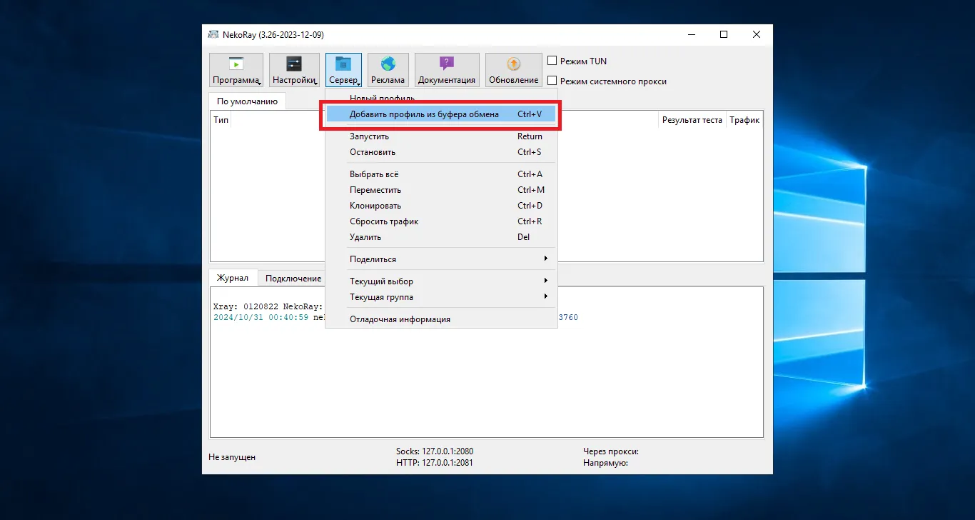Select Новый профиль menu entry

click(441, 97)
